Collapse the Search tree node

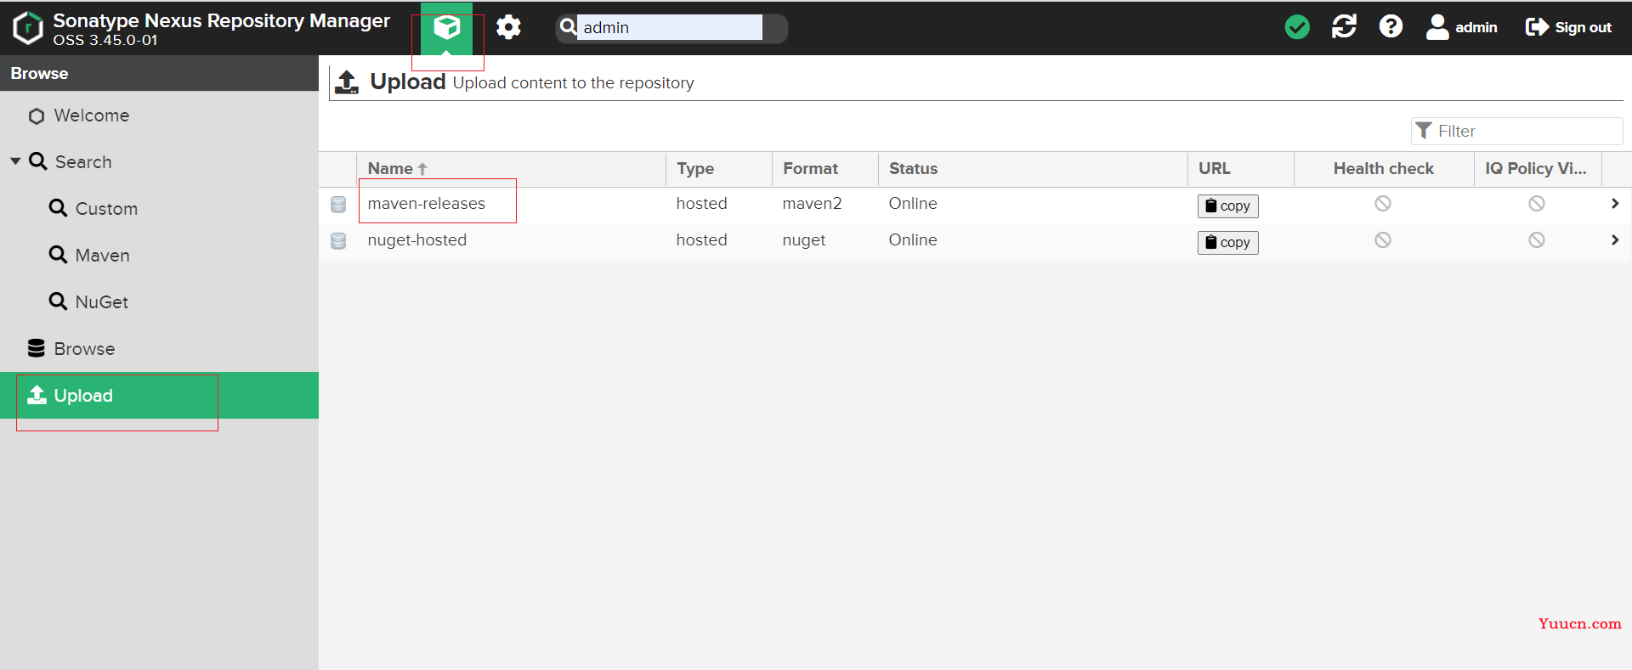click(15, 161)
